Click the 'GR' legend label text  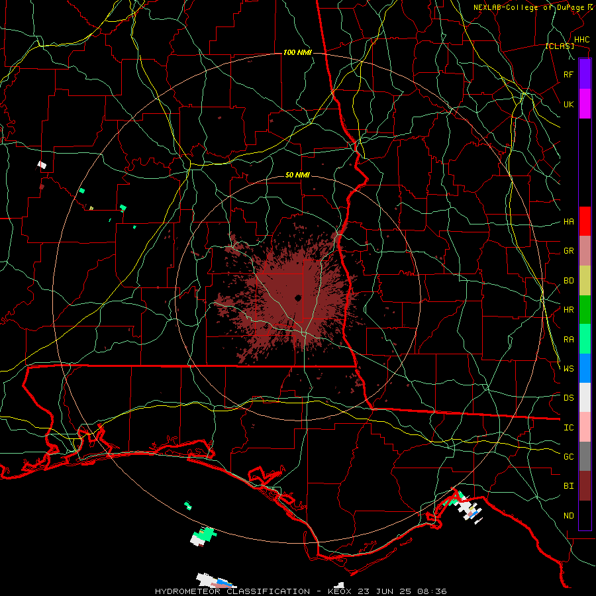tap(568, 251)
